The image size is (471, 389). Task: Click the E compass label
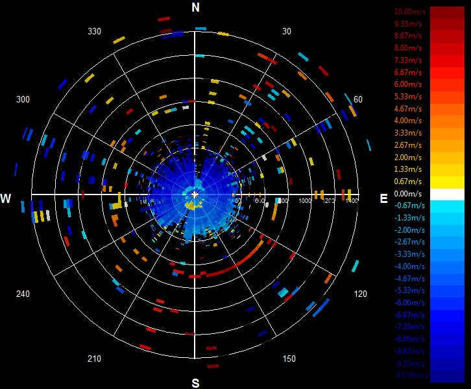pyautogui.click(x=383, y=198)
